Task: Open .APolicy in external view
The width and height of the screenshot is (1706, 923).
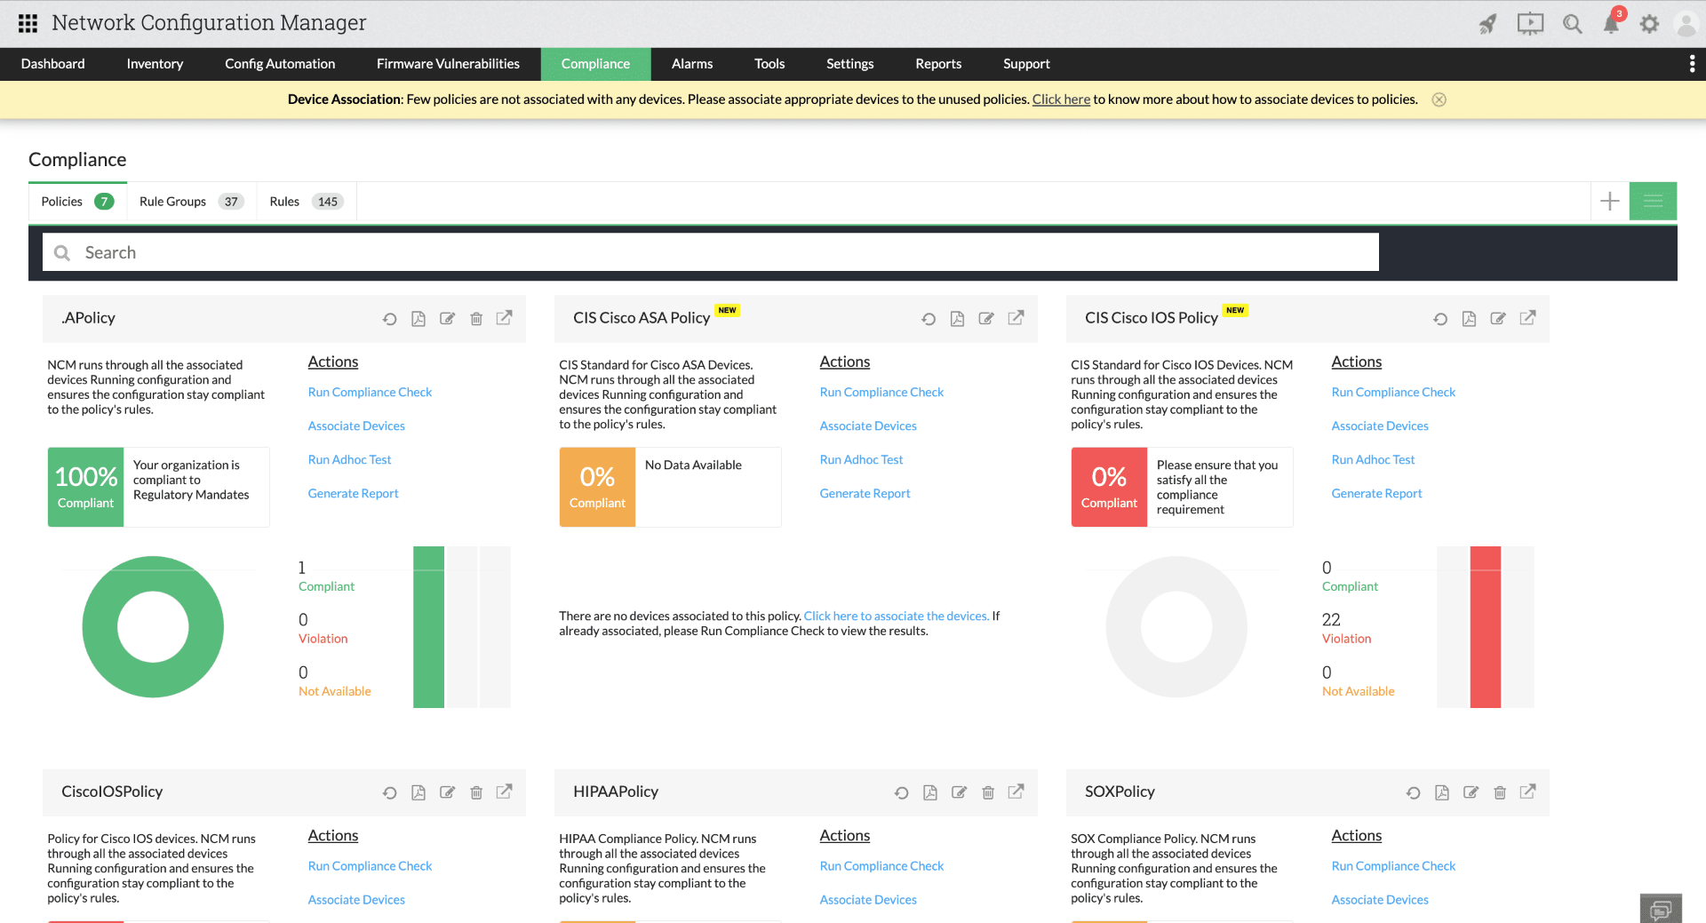Action: pyautogui.click(x=505, y=318)
